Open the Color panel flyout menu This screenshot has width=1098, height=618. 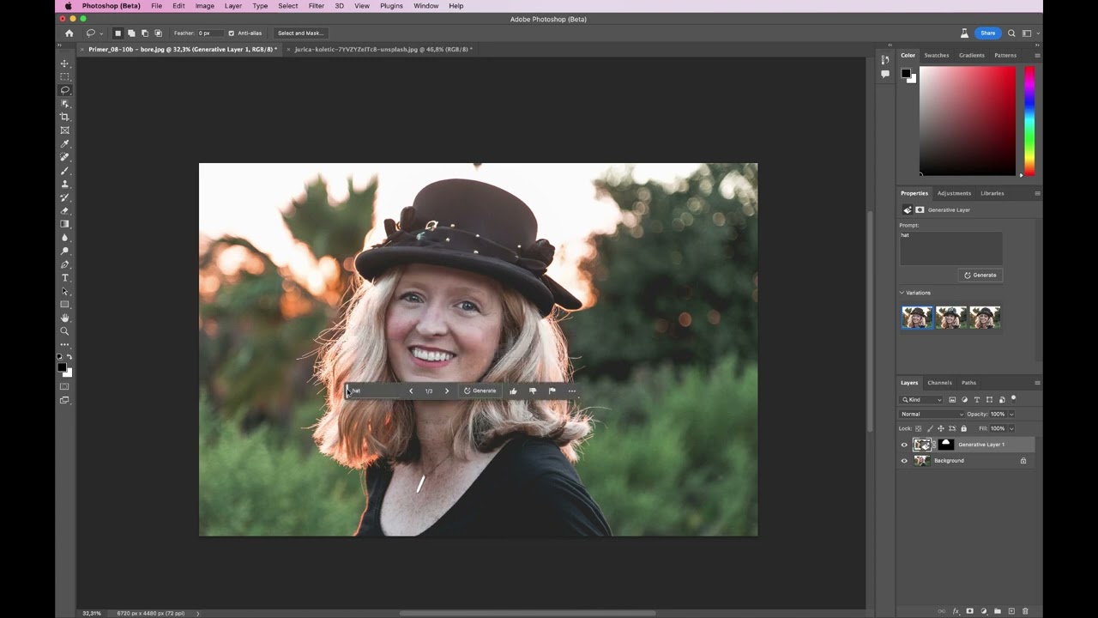point(1037,55)
